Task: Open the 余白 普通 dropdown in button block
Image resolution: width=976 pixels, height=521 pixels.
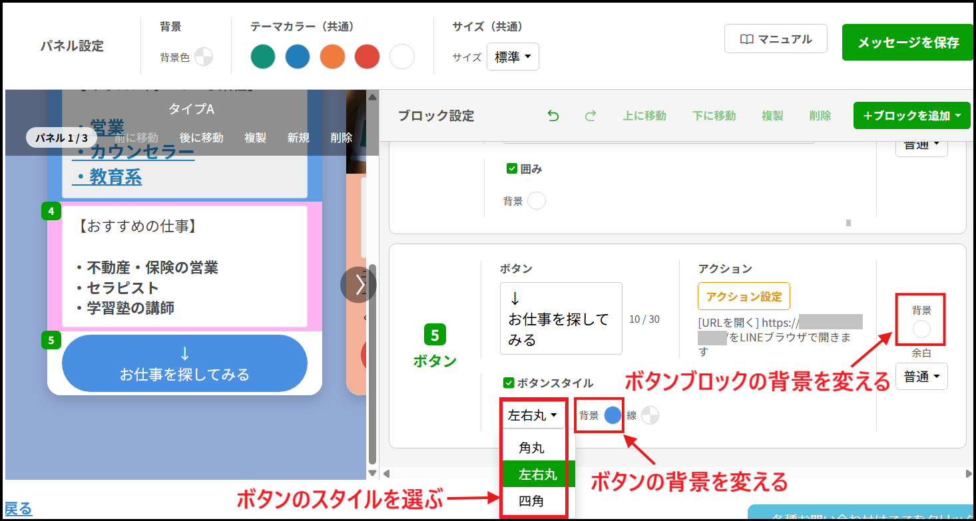Action: (921, 377)
